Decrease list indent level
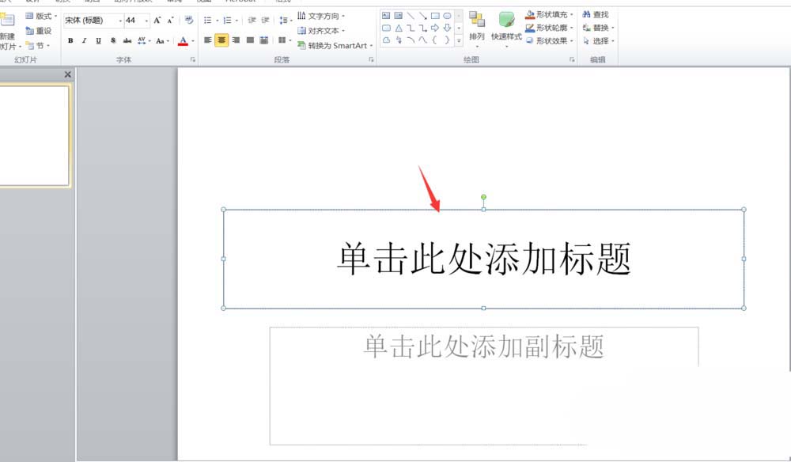The height and width of the screenshot is (462, 791). point(252,21)
